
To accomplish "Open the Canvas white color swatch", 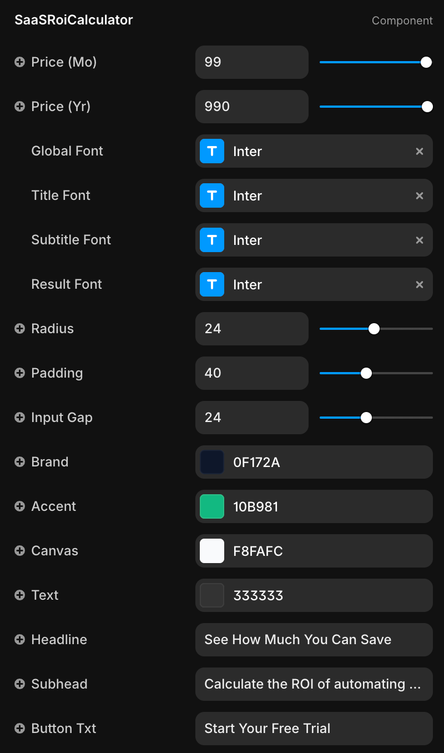I will click(212, 551).
